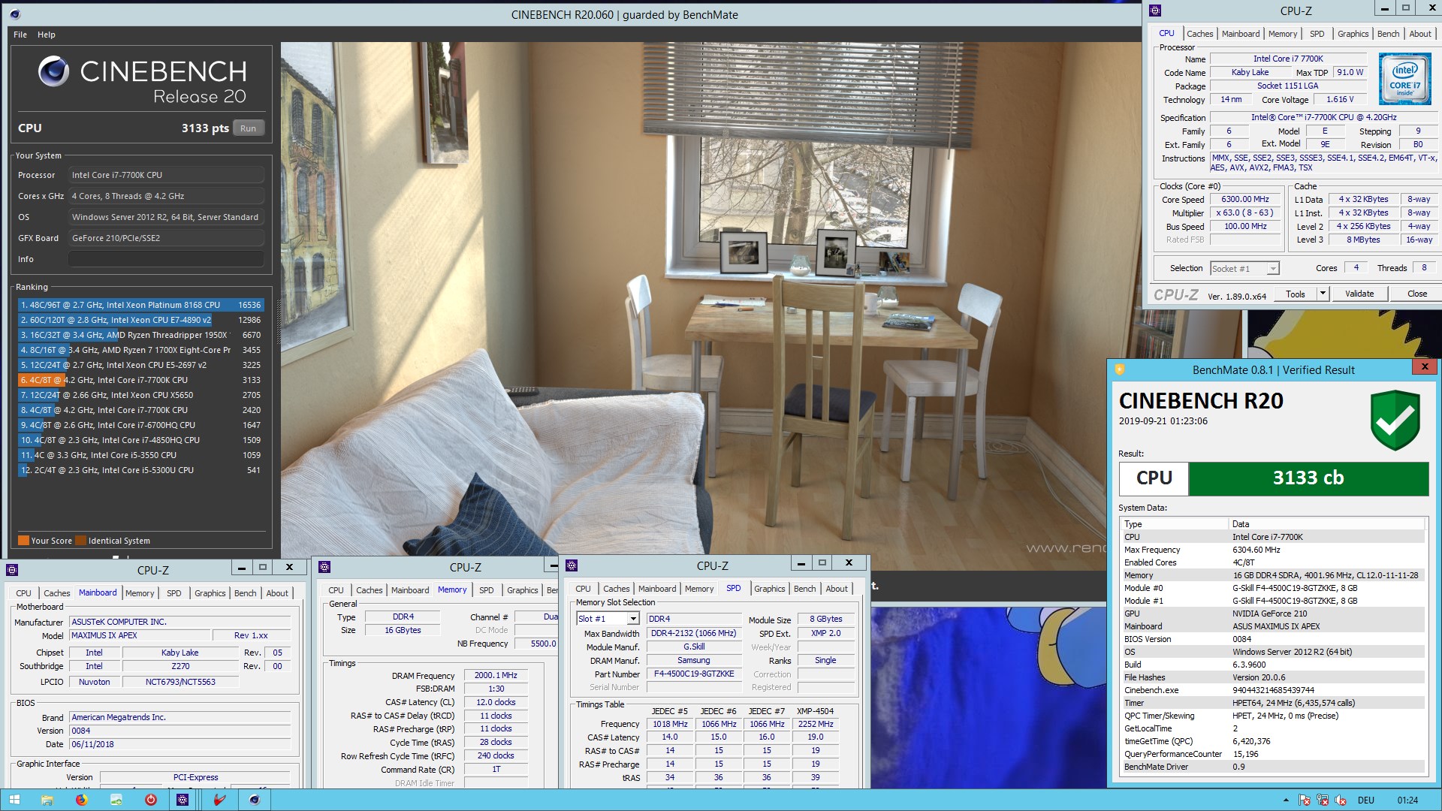Click the empty Info field in Cinebench

166,259
